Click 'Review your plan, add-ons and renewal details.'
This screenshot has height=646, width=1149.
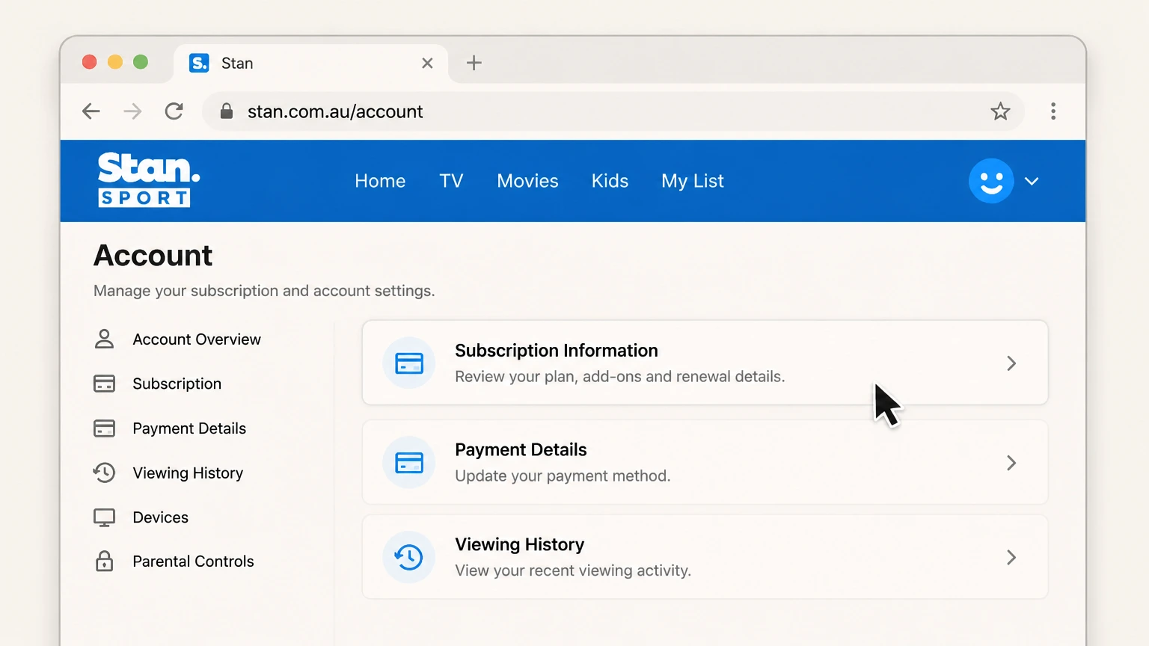point(620,377)
